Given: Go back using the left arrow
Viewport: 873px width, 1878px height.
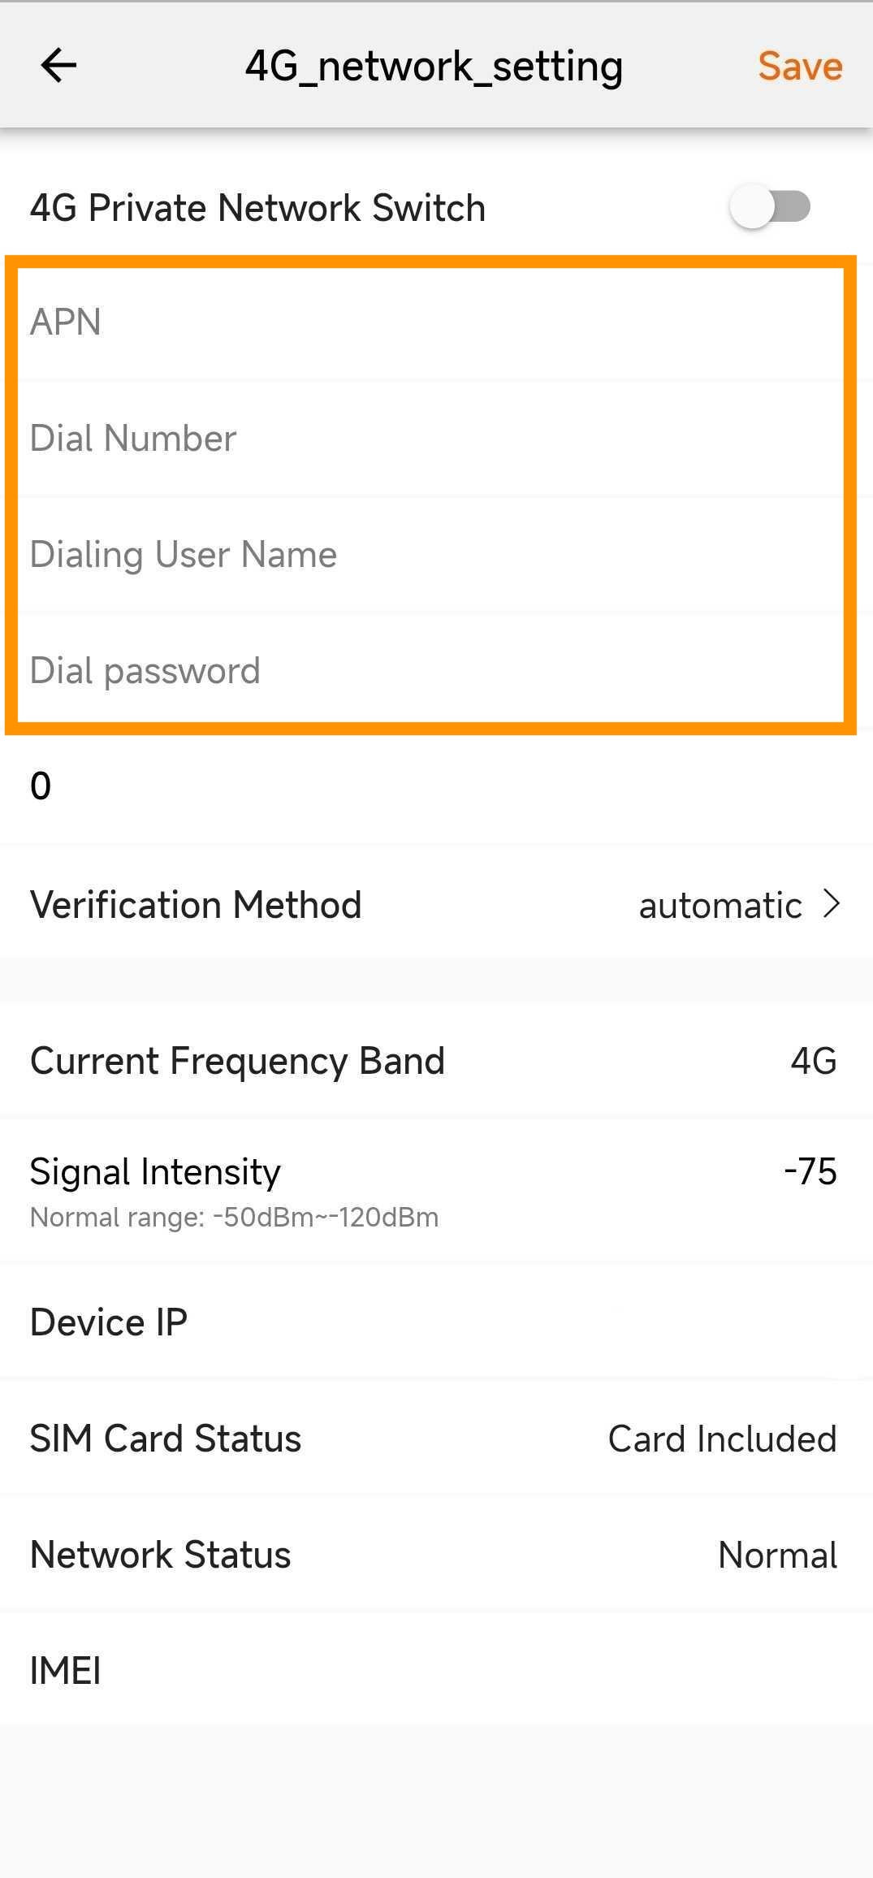Looking at the screenshot, I should [x=58, y=65].
